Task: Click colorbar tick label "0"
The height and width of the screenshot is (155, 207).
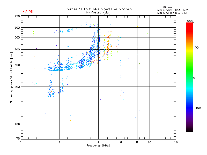Action: click(194, 78)
